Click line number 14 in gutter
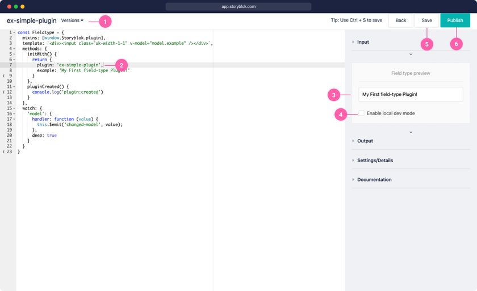This screenshot has width=477, height=291. coord(10,103)
